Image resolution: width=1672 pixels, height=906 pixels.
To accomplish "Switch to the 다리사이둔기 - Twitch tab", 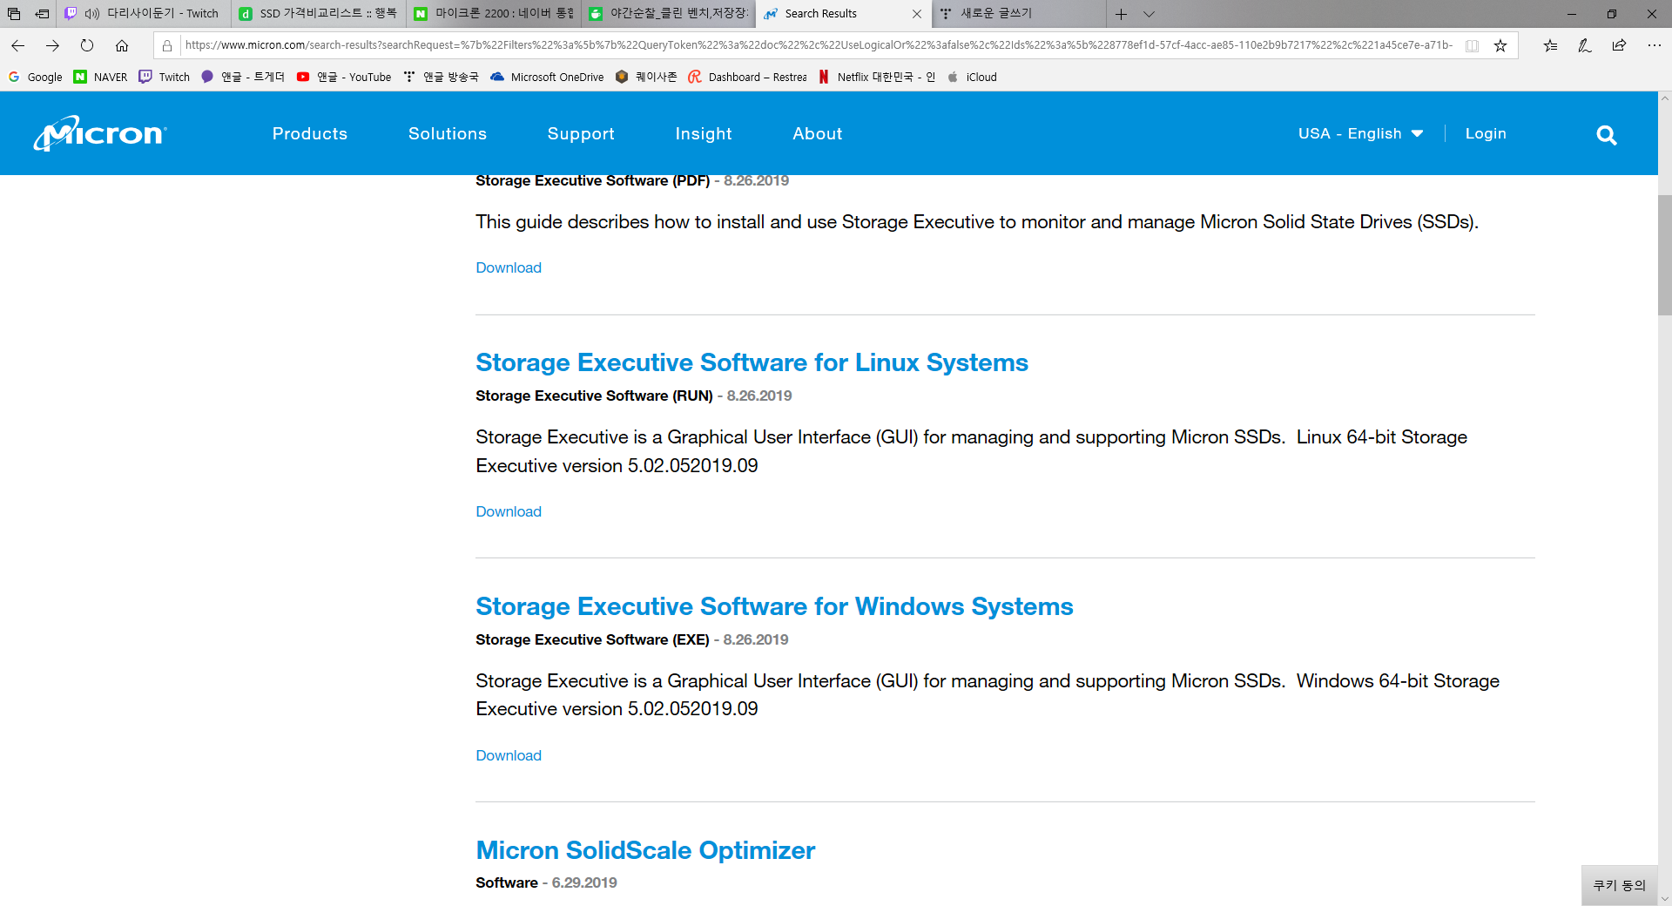I will [144, 14].
